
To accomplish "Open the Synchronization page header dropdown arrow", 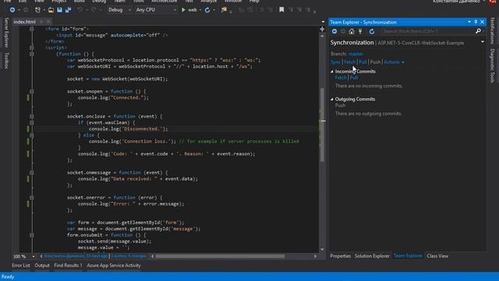I will pyautogui.click(x=483, y=42).
